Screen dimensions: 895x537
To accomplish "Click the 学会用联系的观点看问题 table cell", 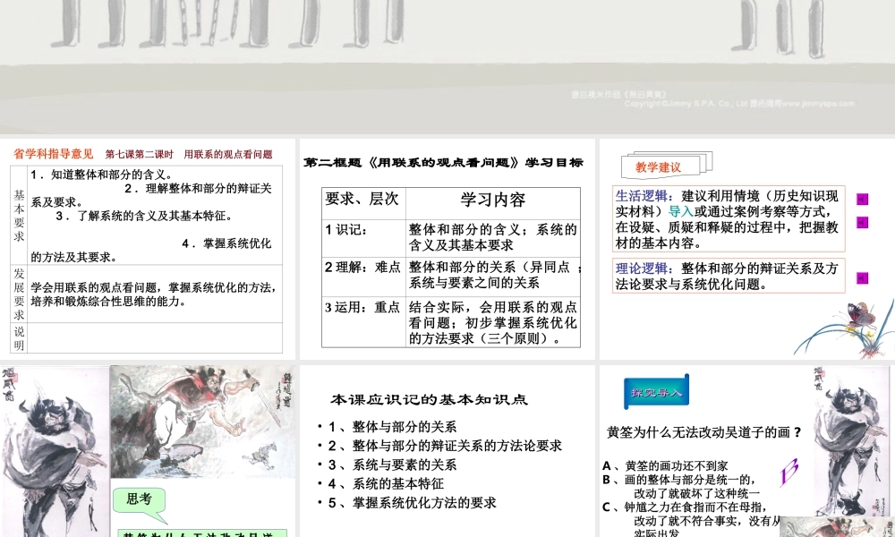I will (155, 294).
